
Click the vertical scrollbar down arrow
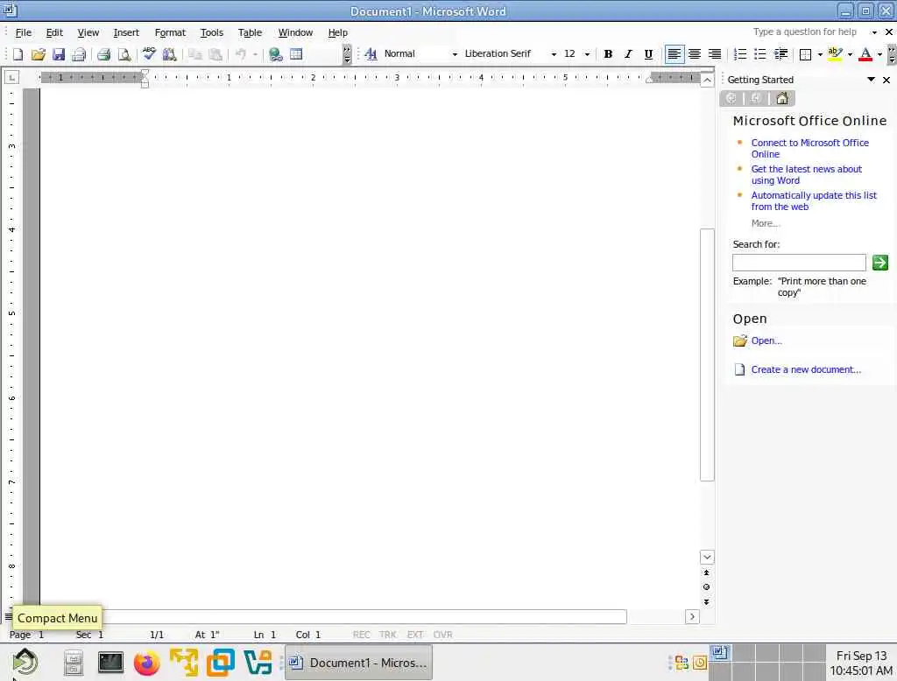707,557
